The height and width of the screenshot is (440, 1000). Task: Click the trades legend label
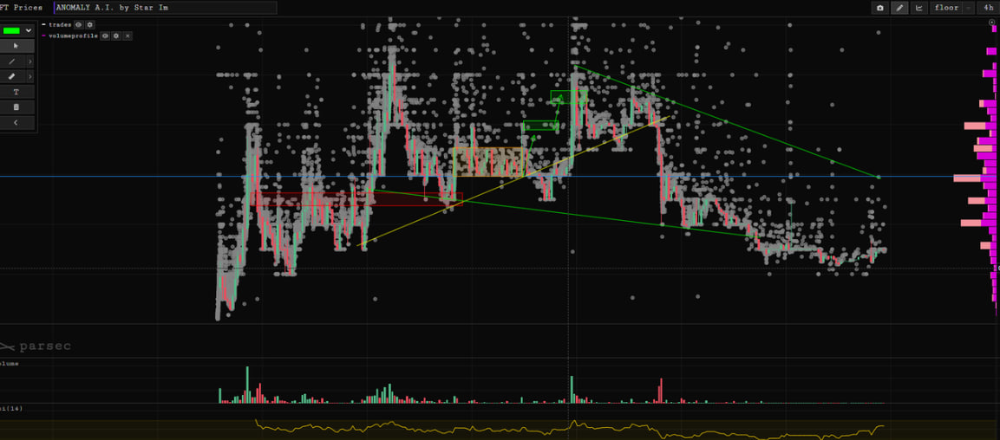tap(60, 24)
